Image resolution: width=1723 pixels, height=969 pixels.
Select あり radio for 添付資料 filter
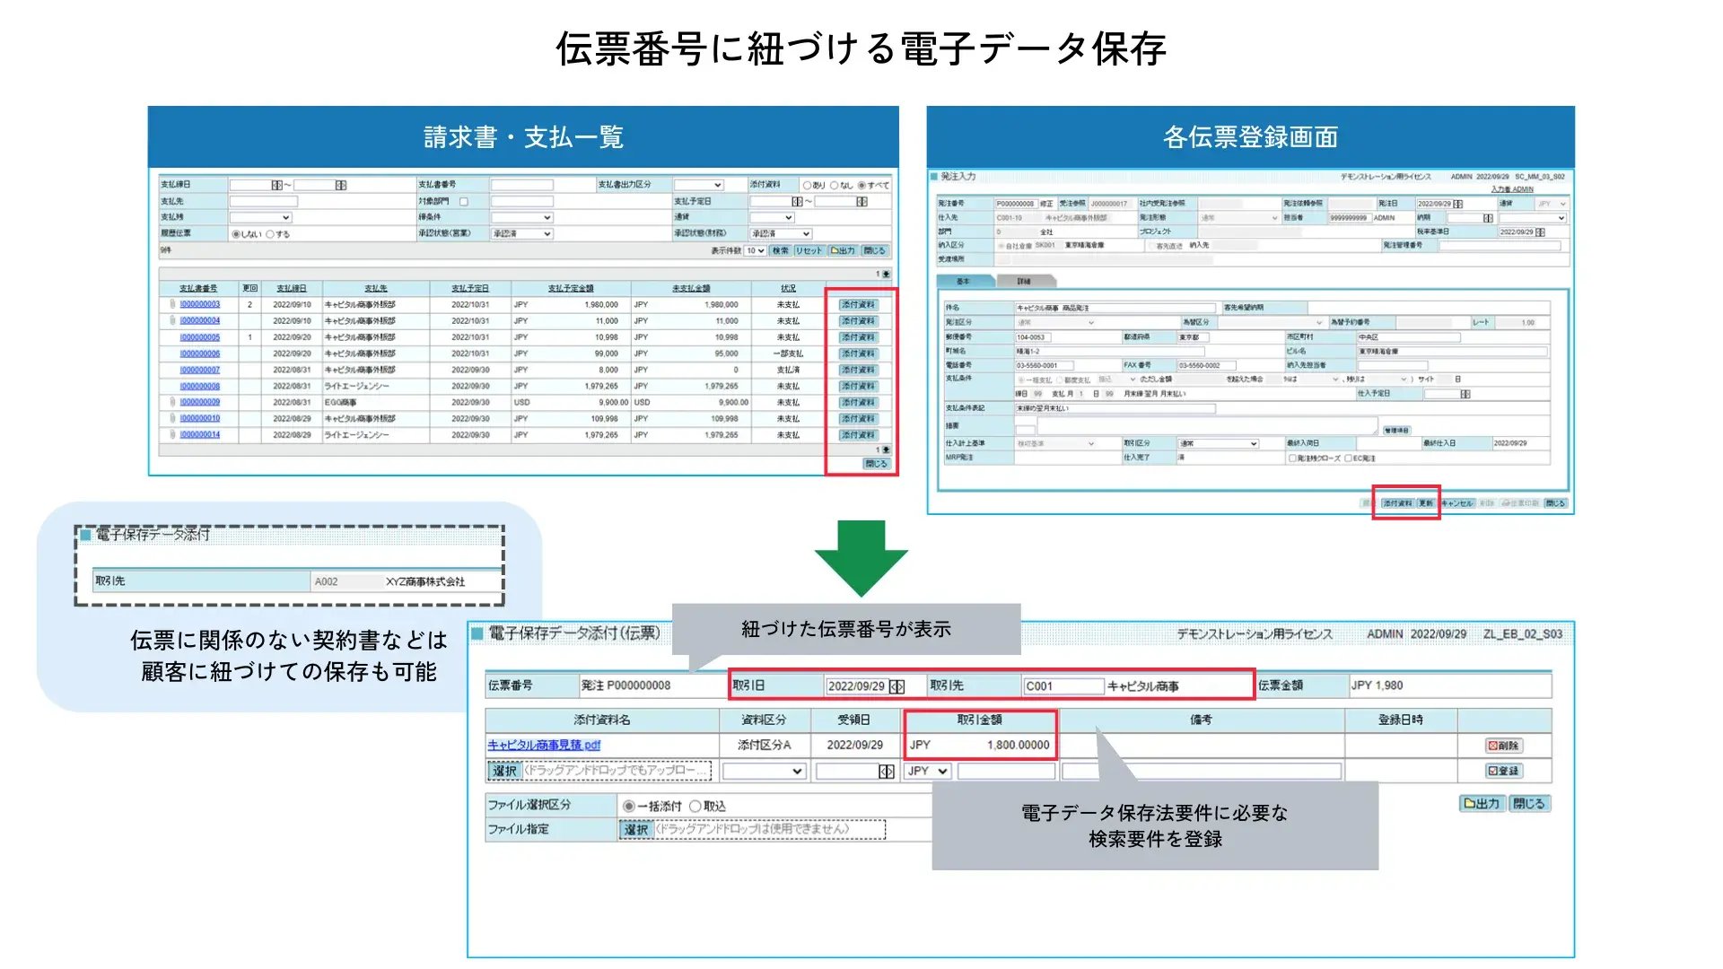tap(807, 186)
